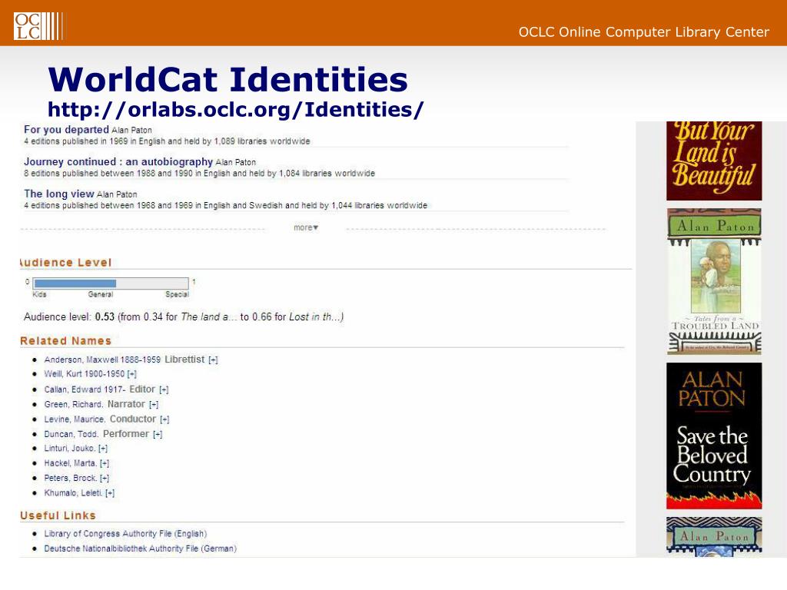Viewport: 787px width, 590px height.
Task: Expand [+] next to Callan, Edward Editor
Action: tap(164, 389)
